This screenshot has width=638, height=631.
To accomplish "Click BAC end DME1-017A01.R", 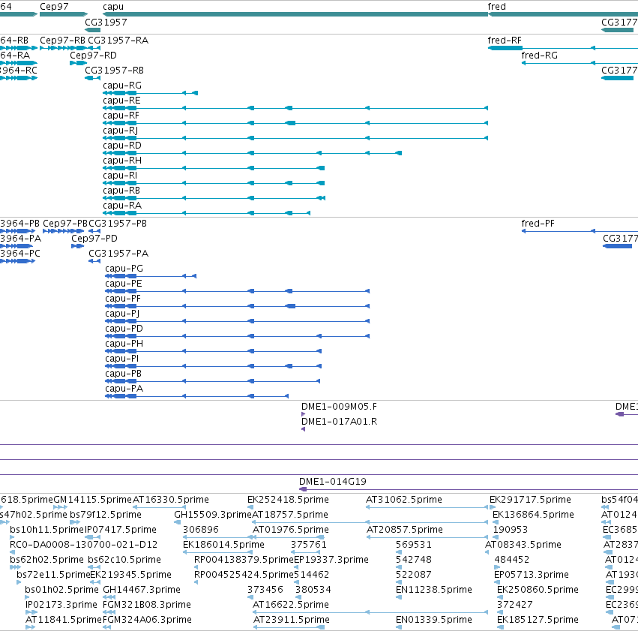I will point(339,422).
